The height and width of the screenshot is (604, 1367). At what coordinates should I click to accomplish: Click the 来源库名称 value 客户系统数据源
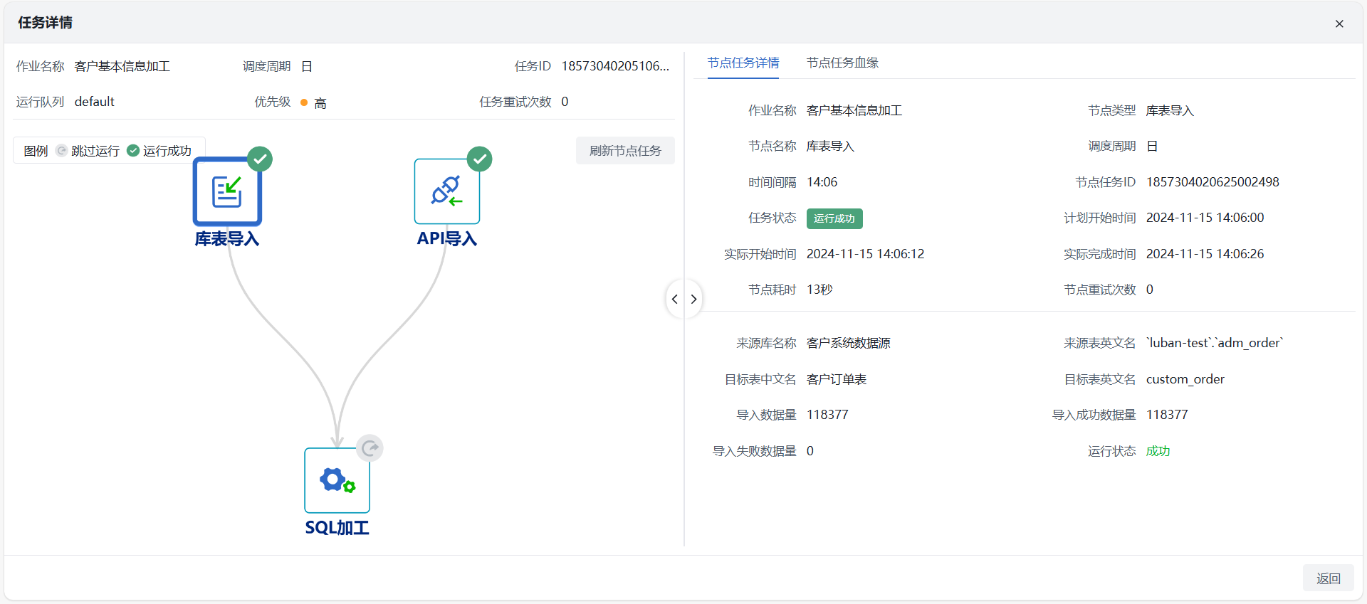click(849, 343)
